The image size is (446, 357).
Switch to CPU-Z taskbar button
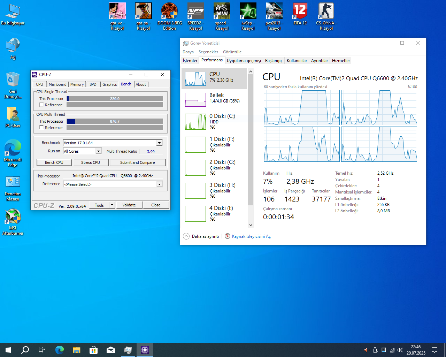point(145,350)
